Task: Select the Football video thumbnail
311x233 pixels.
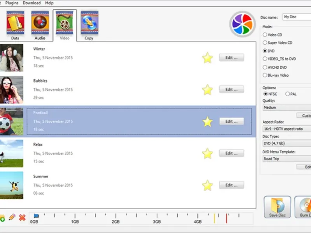Action: [x=12, y=122]
